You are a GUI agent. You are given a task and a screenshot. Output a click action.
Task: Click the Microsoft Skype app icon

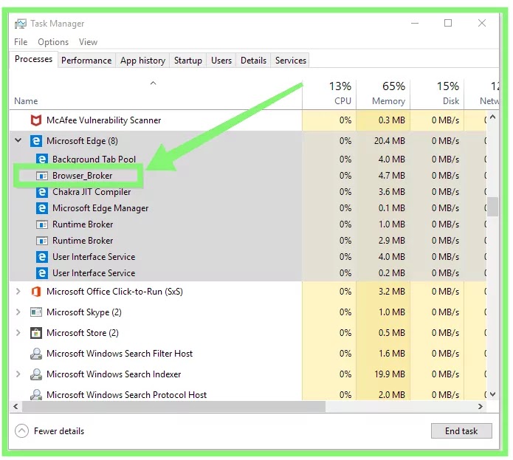(x=36, y=312)
